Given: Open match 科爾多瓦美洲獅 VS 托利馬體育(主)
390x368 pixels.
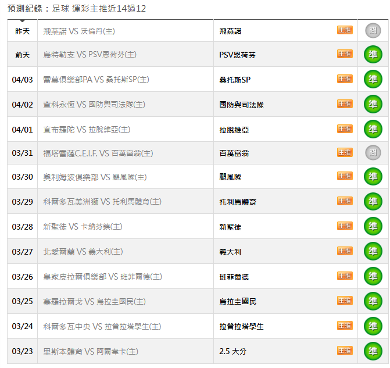Looking at the screenshot, I should coord(102,202).
